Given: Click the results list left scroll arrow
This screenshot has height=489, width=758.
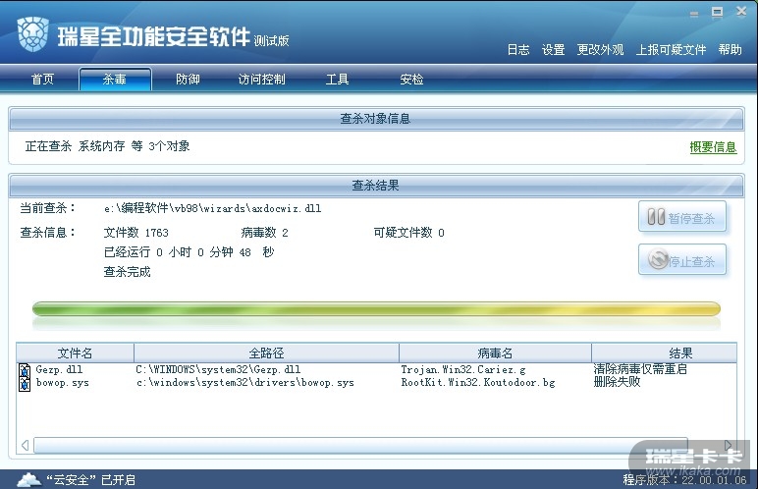Looking at the screenshot, I should [x=26, y=445].
